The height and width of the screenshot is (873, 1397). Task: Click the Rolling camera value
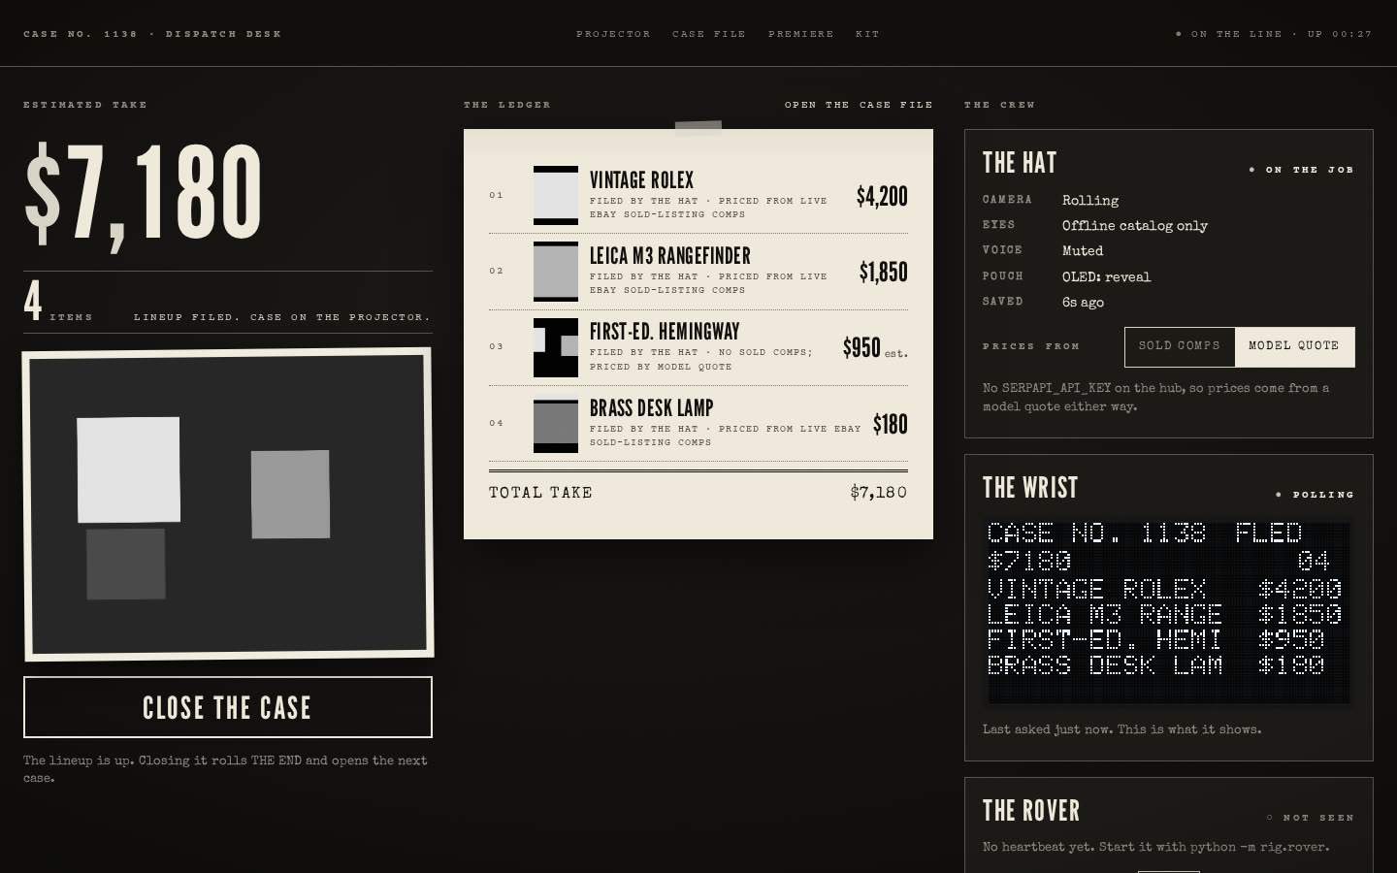click(1090, 201)
